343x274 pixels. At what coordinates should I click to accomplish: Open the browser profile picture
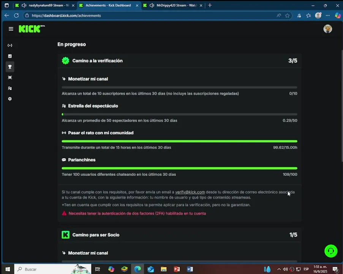[x=318, y=15]
